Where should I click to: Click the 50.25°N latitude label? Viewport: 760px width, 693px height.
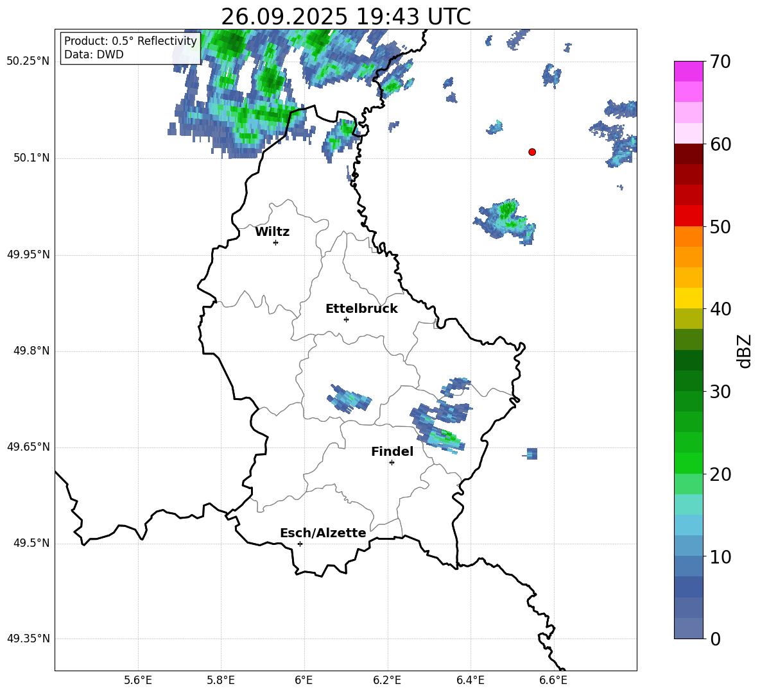(x=28, y=62)
